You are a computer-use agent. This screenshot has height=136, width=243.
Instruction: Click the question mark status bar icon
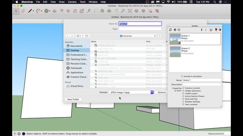[15, 134]
